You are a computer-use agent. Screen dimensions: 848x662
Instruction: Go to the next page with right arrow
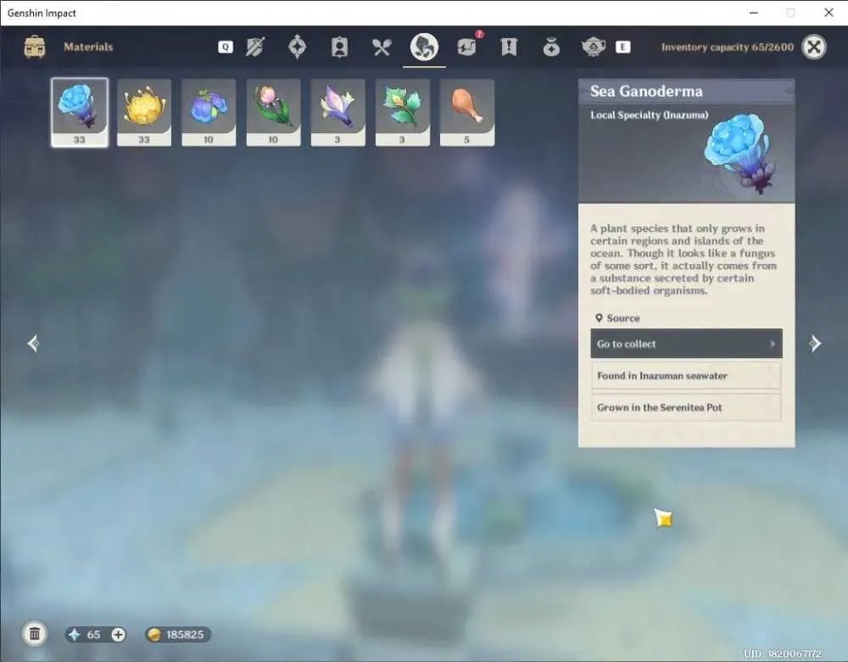point(815,343)
